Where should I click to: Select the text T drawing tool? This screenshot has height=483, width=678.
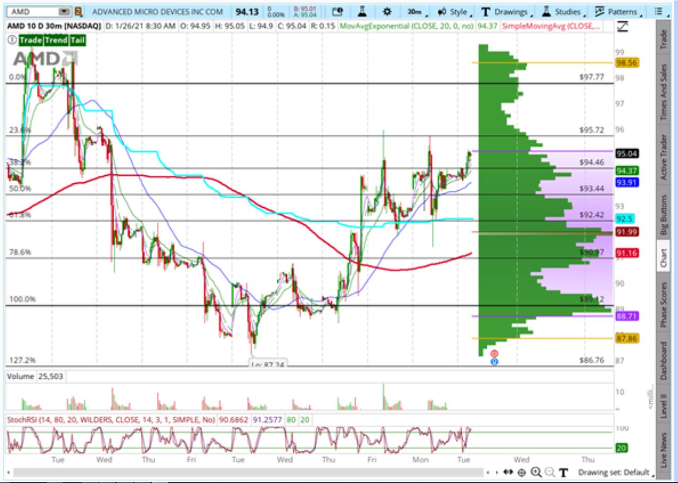[x=563, y=472]
